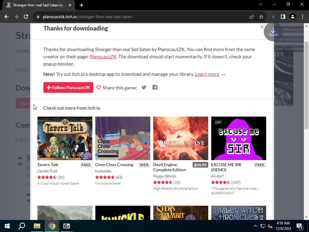
Task: Open the Poppy Works author page
Action: [165, 176]
